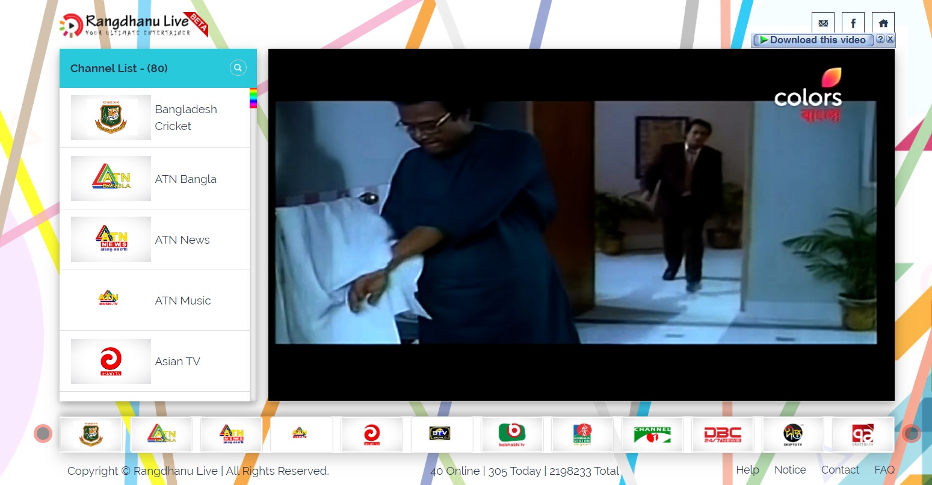Image resolution: width=932 pixels, height=485 pixels.
Task: Pick Channel 1 in bottom carousel
Action: [653, 434]
